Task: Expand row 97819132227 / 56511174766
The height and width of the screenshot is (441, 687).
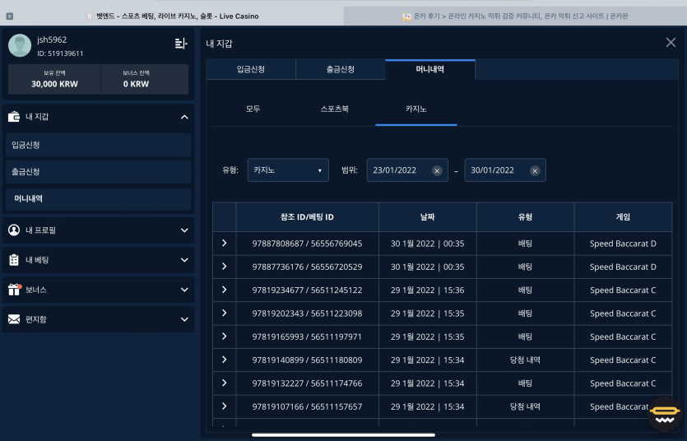Action: pyautogui.click(x=225, y=383)
